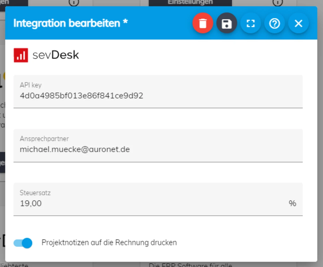The height and width of the screenshot is (267, 323).
Task: Edit the API key field
Action: pos(158,92)
